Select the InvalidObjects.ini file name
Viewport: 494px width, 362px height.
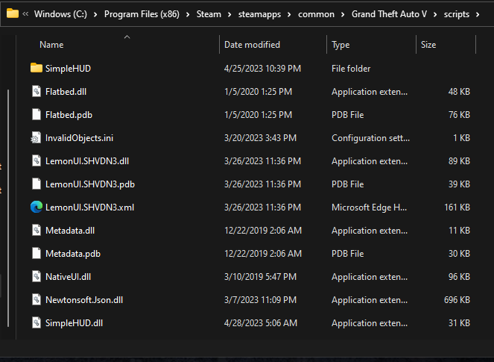79,138
